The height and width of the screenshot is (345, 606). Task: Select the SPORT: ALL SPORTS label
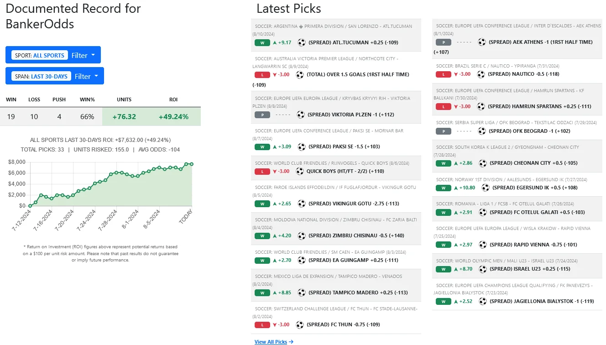pos(40,55)
